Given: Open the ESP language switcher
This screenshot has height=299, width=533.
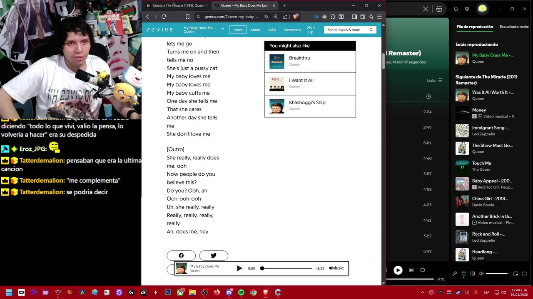Looking at the screenshot, I should pos(486,293).
